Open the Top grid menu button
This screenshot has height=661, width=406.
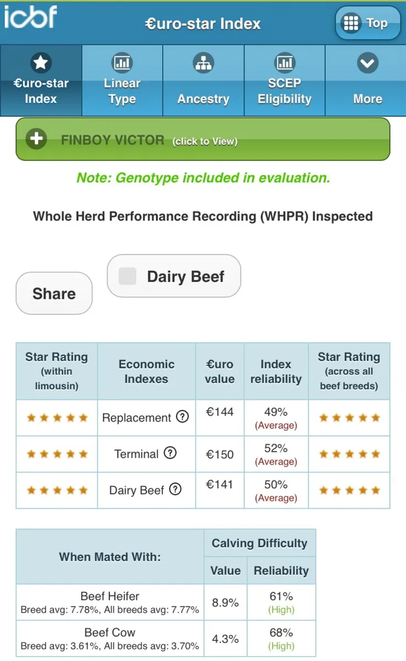(x=367, y=23)
